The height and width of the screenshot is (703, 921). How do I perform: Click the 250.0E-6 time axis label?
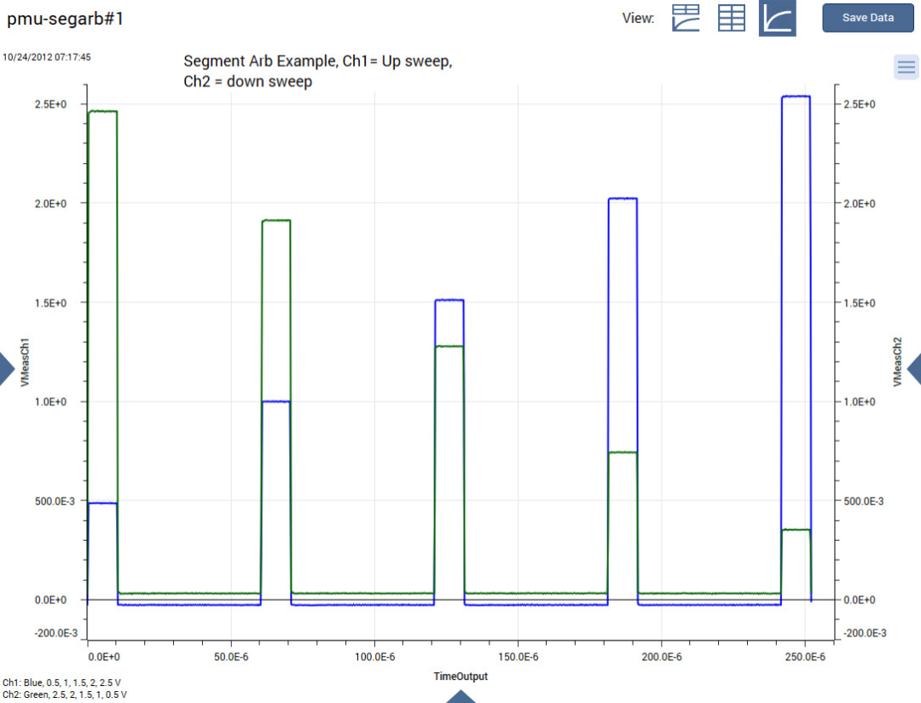805,657
